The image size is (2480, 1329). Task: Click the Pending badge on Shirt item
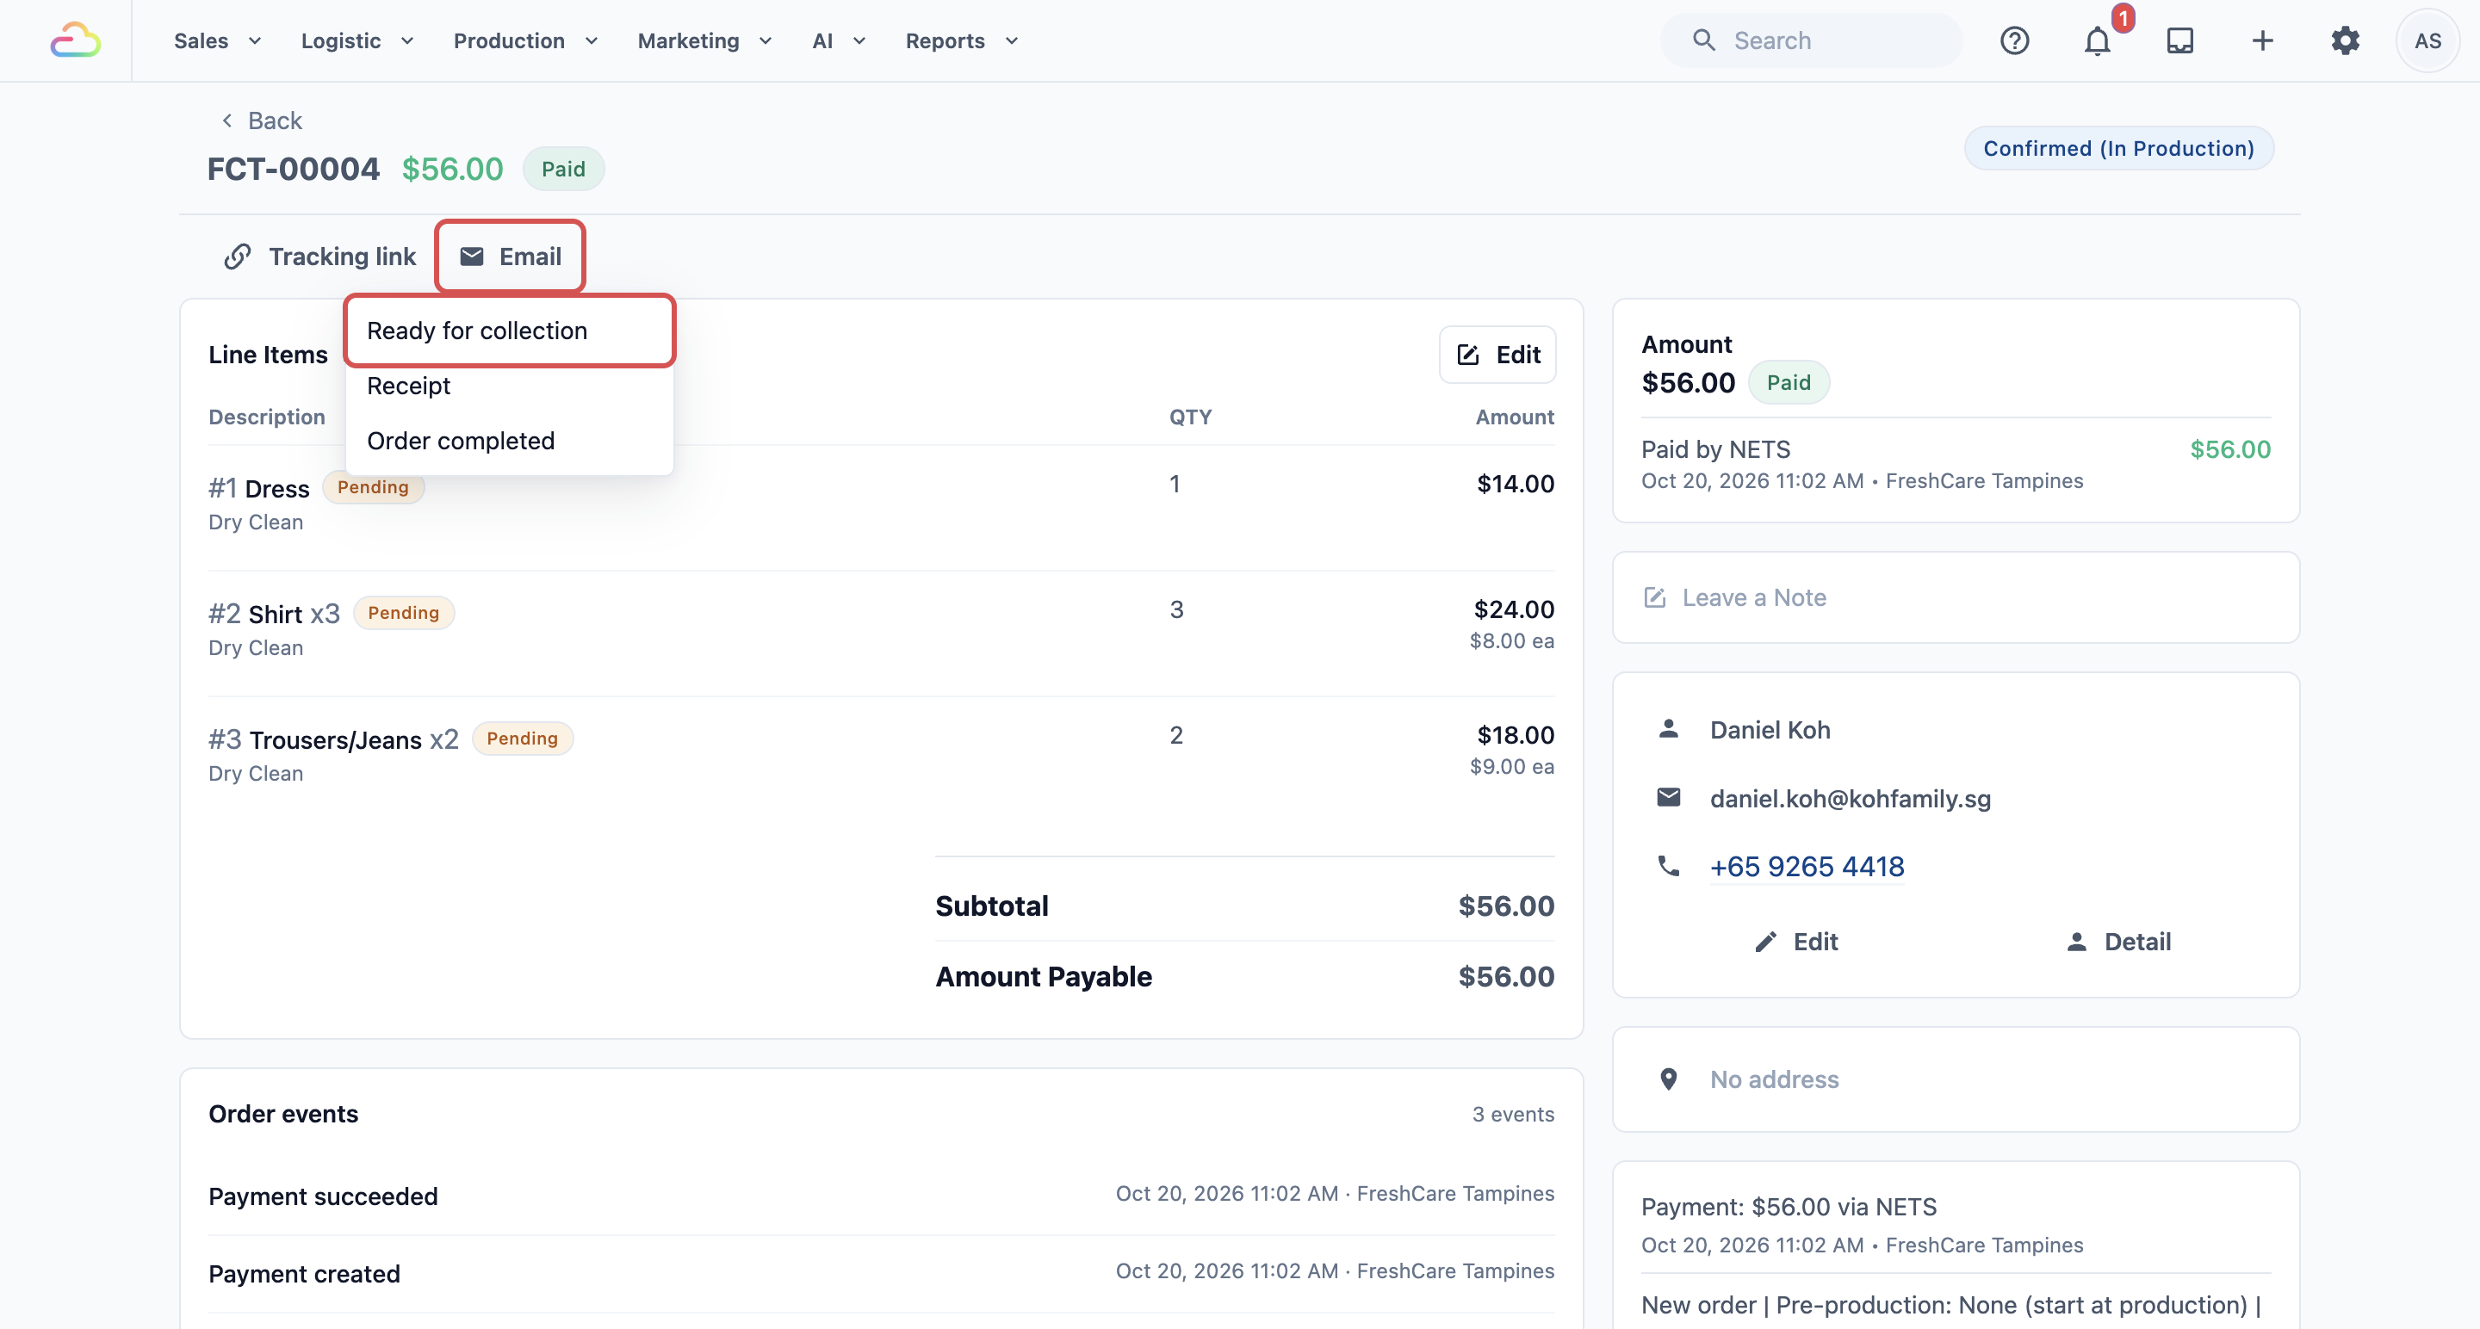pos(403,612)
